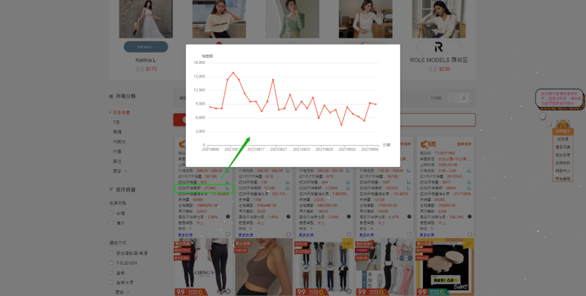Open 聯系客服 in the assistant menu
Image resolution: width=586 pixels, height=296 pixels.
[563, 179]
